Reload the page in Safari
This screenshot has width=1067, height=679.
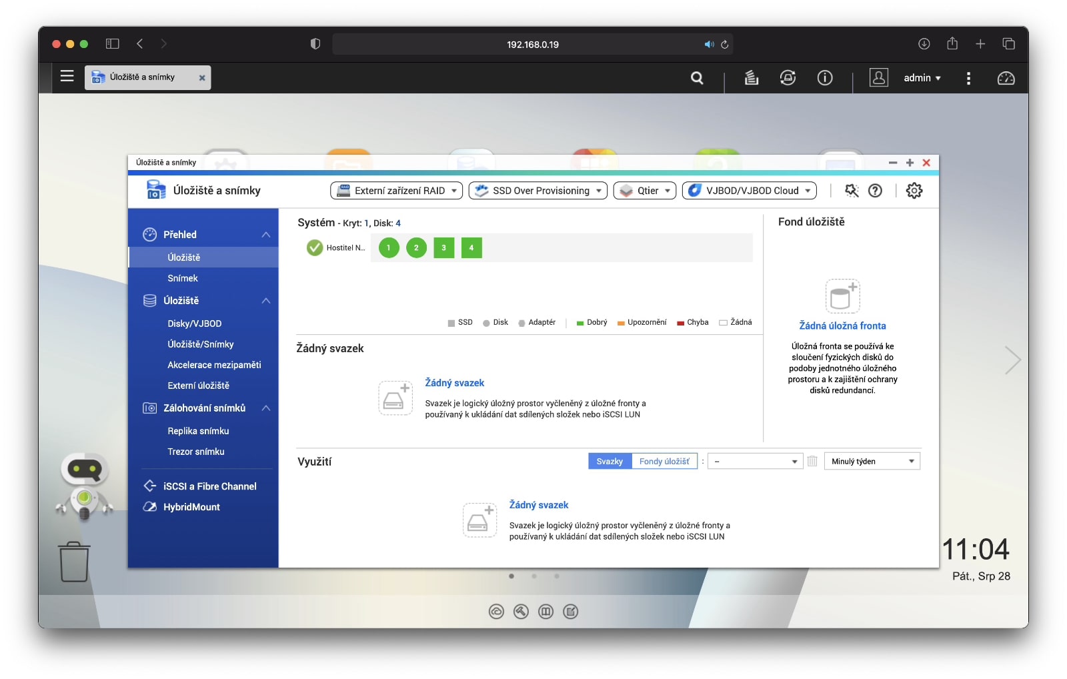click(725, 45)
